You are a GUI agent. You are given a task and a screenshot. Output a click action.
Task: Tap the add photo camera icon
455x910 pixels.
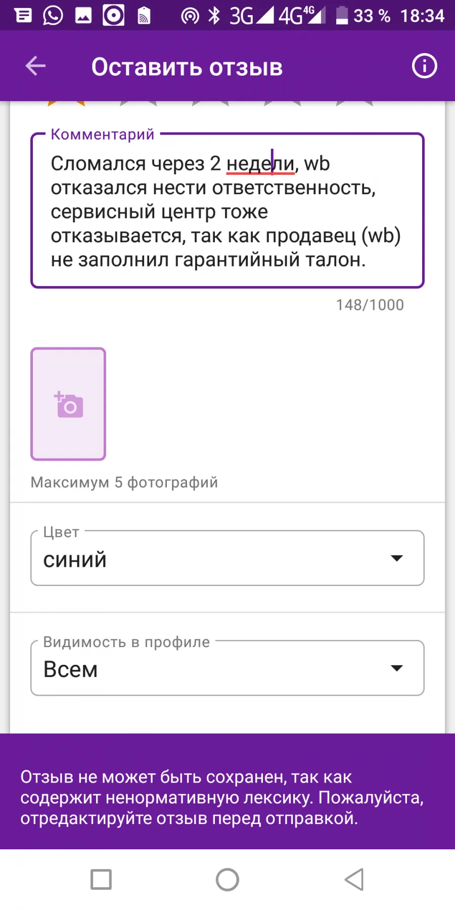click(x=68, y=404)
